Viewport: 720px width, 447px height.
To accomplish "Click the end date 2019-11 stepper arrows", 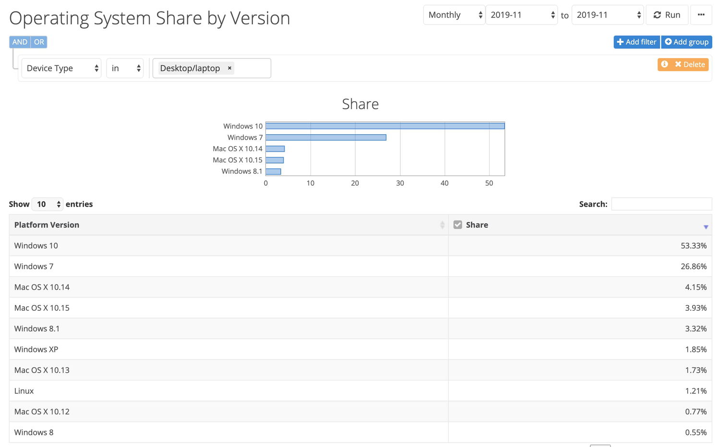I will pos(638,15).
